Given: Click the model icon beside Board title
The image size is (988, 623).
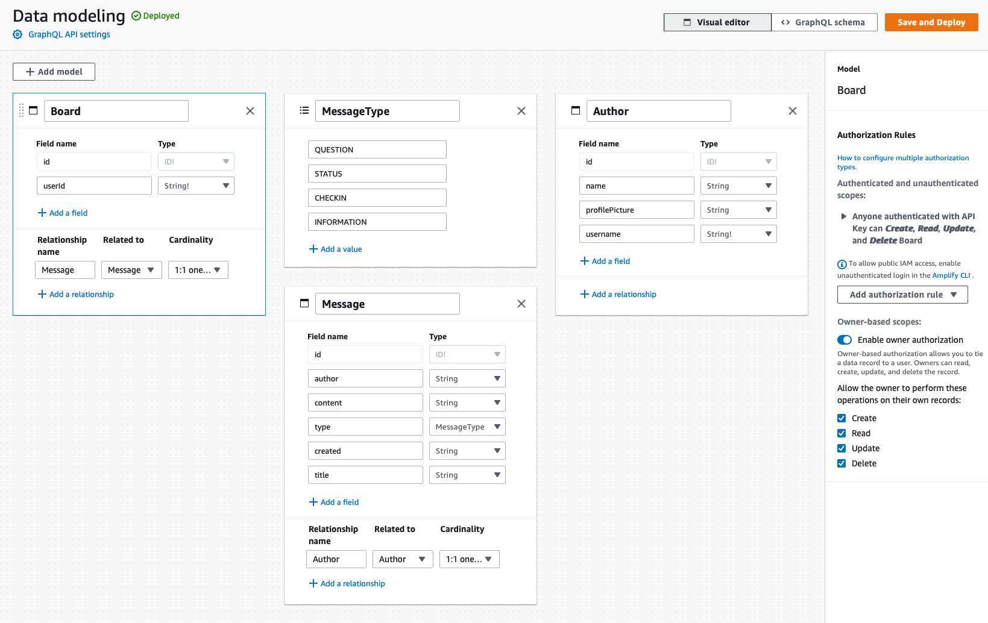Looking at the screenshot, I should pyautogui.click(x=33, y=110).
